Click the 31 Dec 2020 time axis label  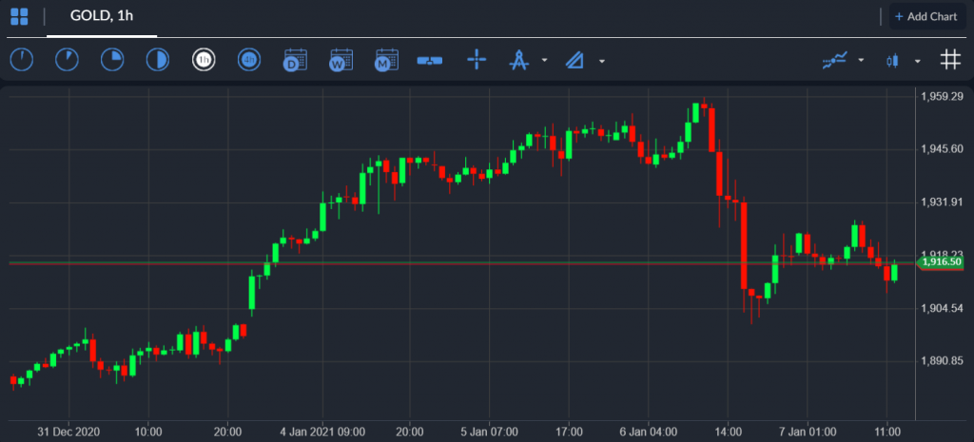pyautogui.click(x=68, y=431)
